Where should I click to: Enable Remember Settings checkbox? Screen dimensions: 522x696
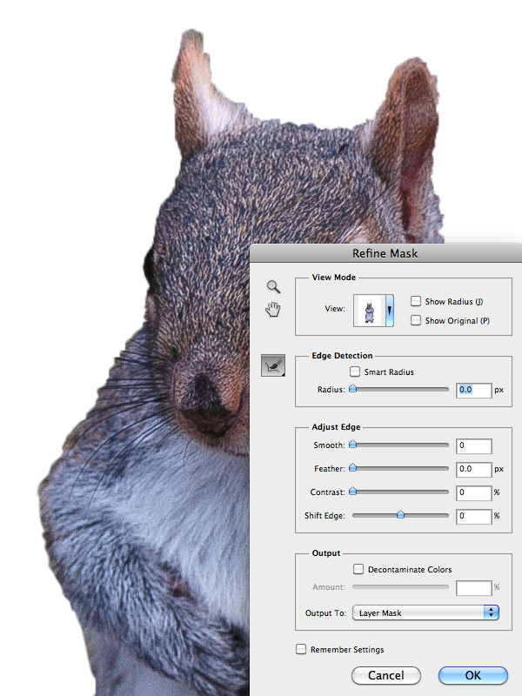click(x=301, y=649)
